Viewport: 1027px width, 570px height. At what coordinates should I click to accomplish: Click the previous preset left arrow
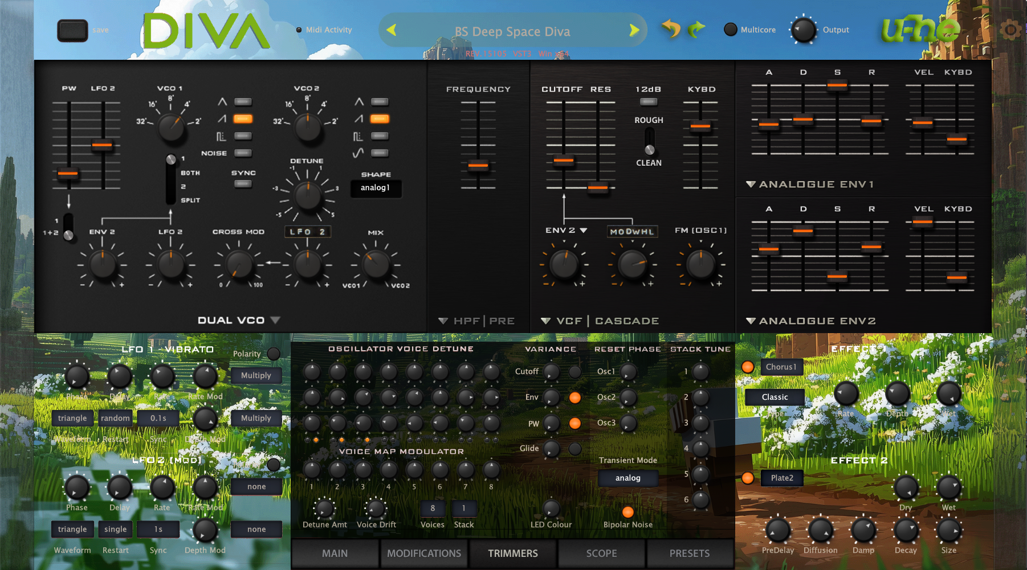pyautogui.click(x=391, y=30)
